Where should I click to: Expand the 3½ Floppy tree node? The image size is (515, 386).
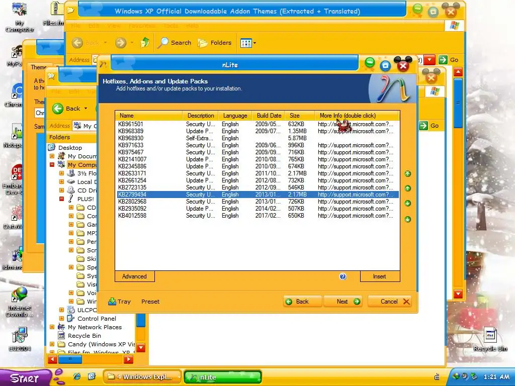point(61,173)
